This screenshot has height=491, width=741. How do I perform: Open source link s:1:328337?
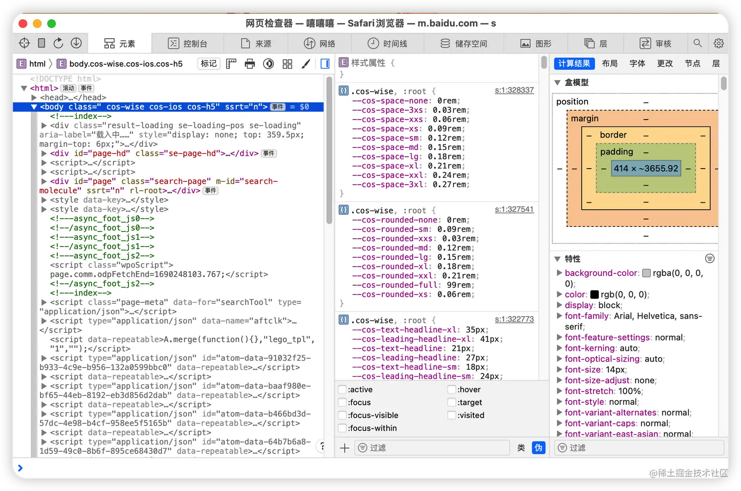click(514, 90)
